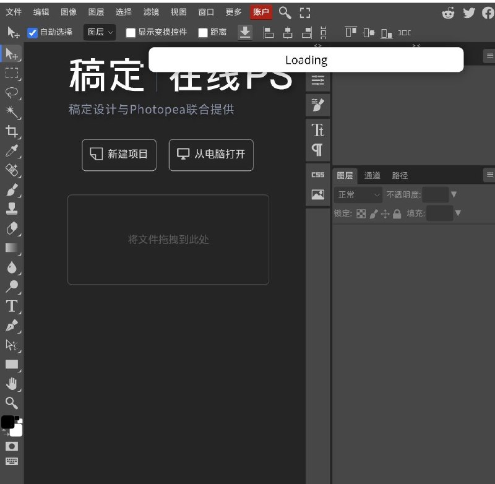The width and height of the screenshot is (495, 484).
Task: Select the Hand tool
Action: (x=12, y=384)
